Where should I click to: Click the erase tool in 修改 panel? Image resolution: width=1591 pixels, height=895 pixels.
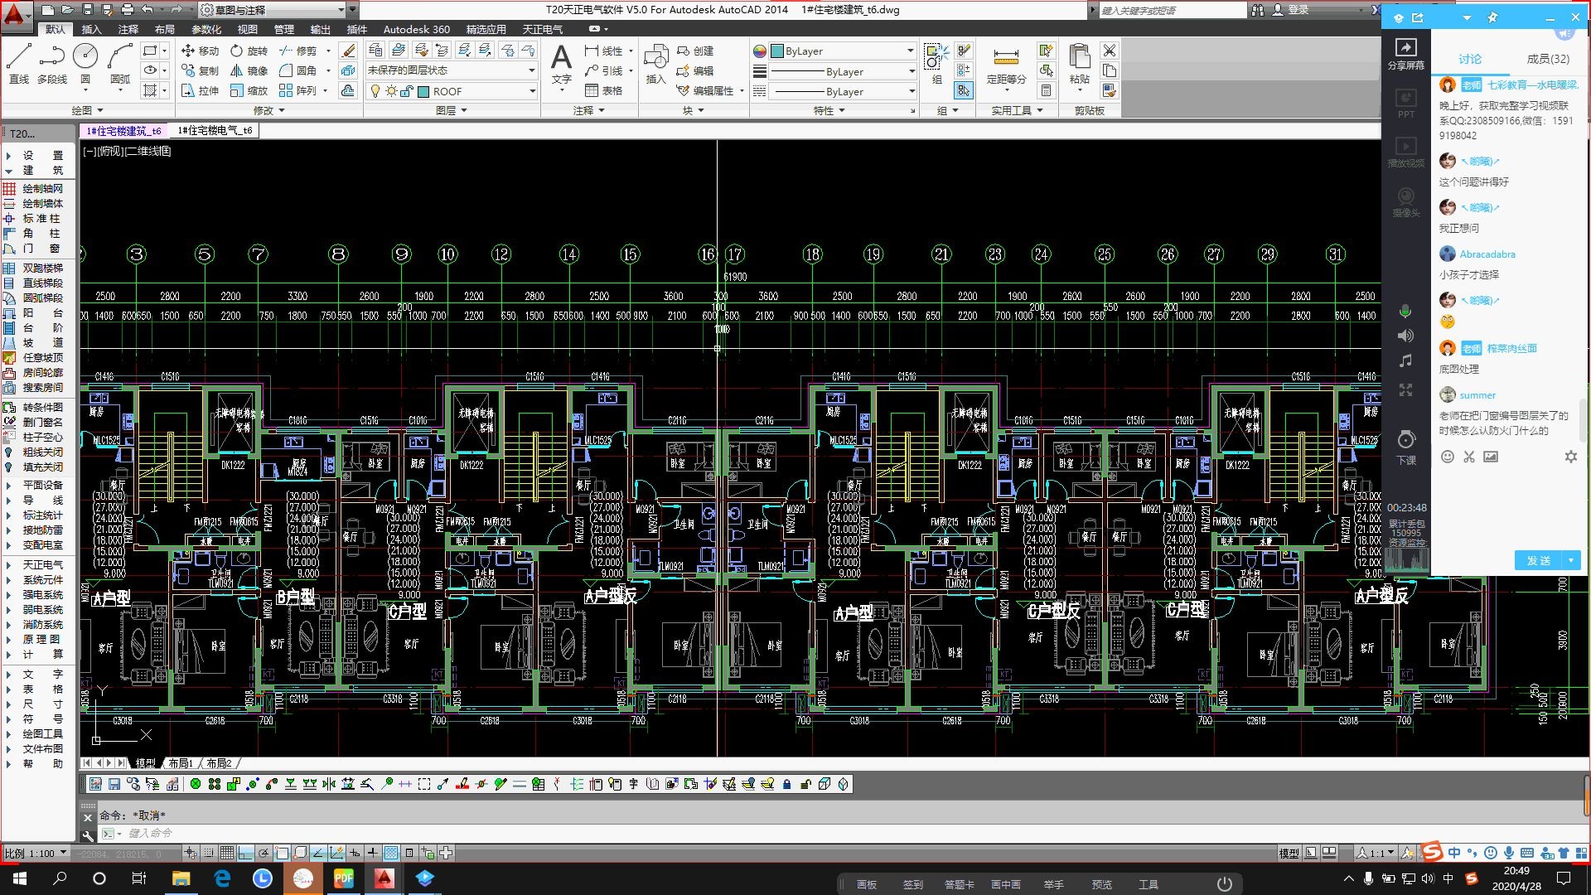pyautogui.click(x=349, y=51)
